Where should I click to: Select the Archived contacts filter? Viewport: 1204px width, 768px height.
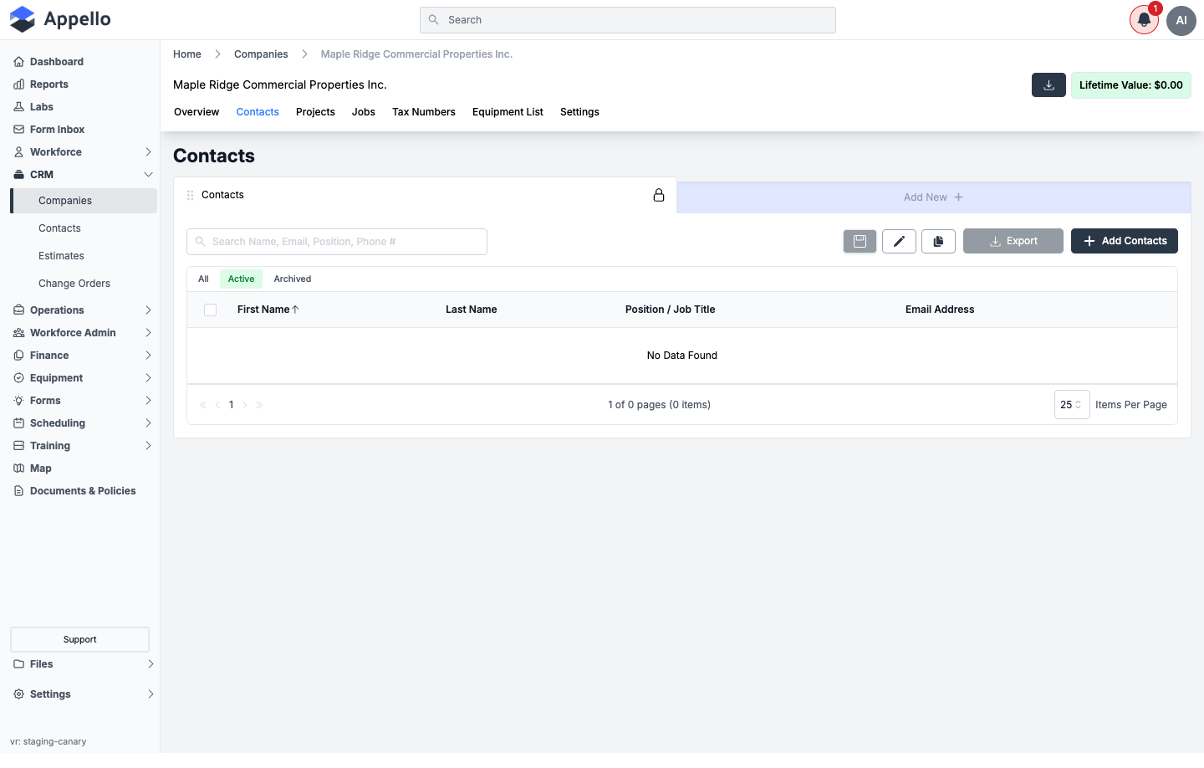[293, 279]
